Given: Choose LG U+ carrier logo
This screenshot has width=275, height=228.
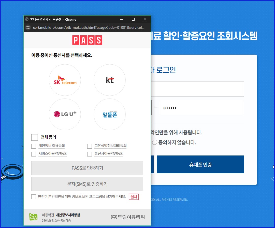Looking at the screenshot, I should [x=65, y=114].
